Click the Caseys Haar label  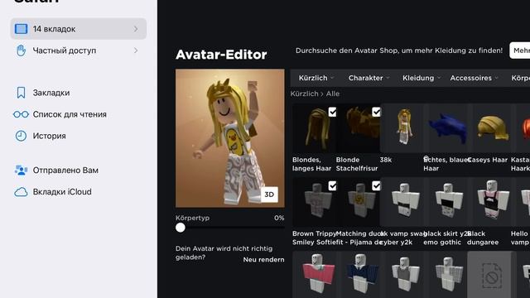click(488, 160)
